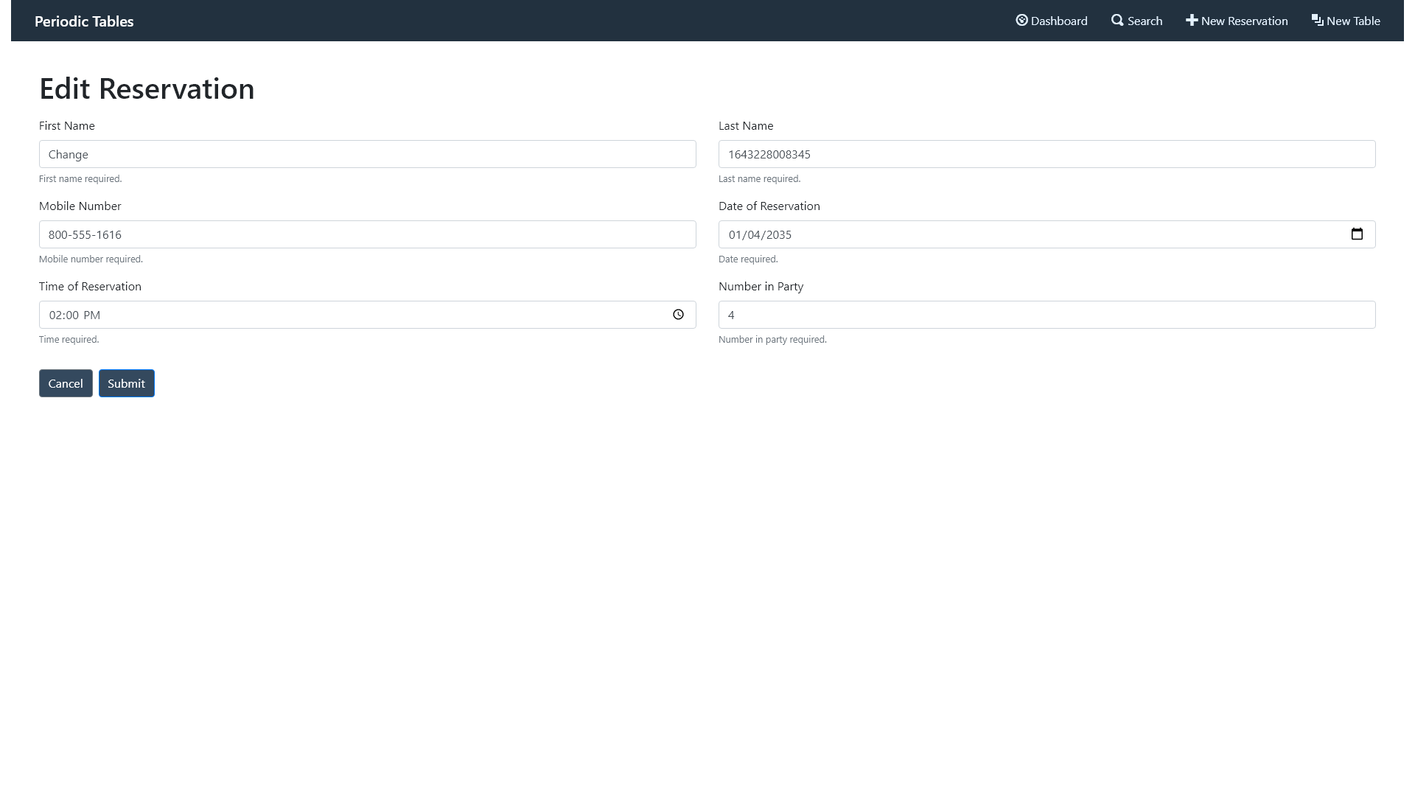Click the Date of Reservation label
Viewport: 1415px width, 796px height.
coord(769,206)
